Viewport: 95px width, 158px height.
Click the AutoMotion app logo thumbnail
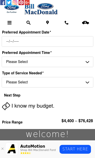pyautogui.click(x=12, y=149)
